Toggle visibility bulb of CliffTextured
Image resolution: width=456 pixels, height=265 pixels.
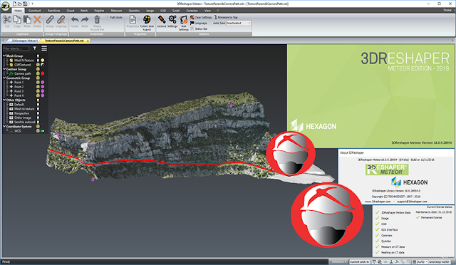38,65
